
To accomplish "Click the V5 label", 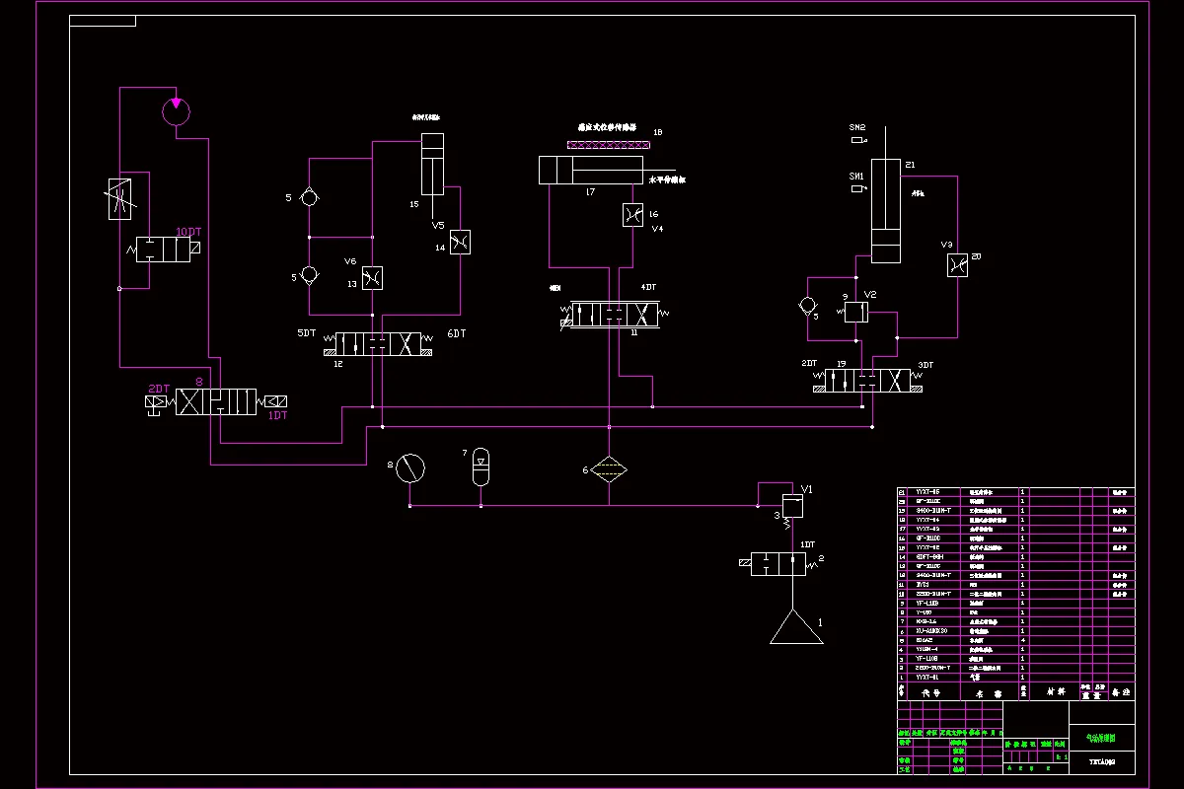I will (x=438, y=225).
